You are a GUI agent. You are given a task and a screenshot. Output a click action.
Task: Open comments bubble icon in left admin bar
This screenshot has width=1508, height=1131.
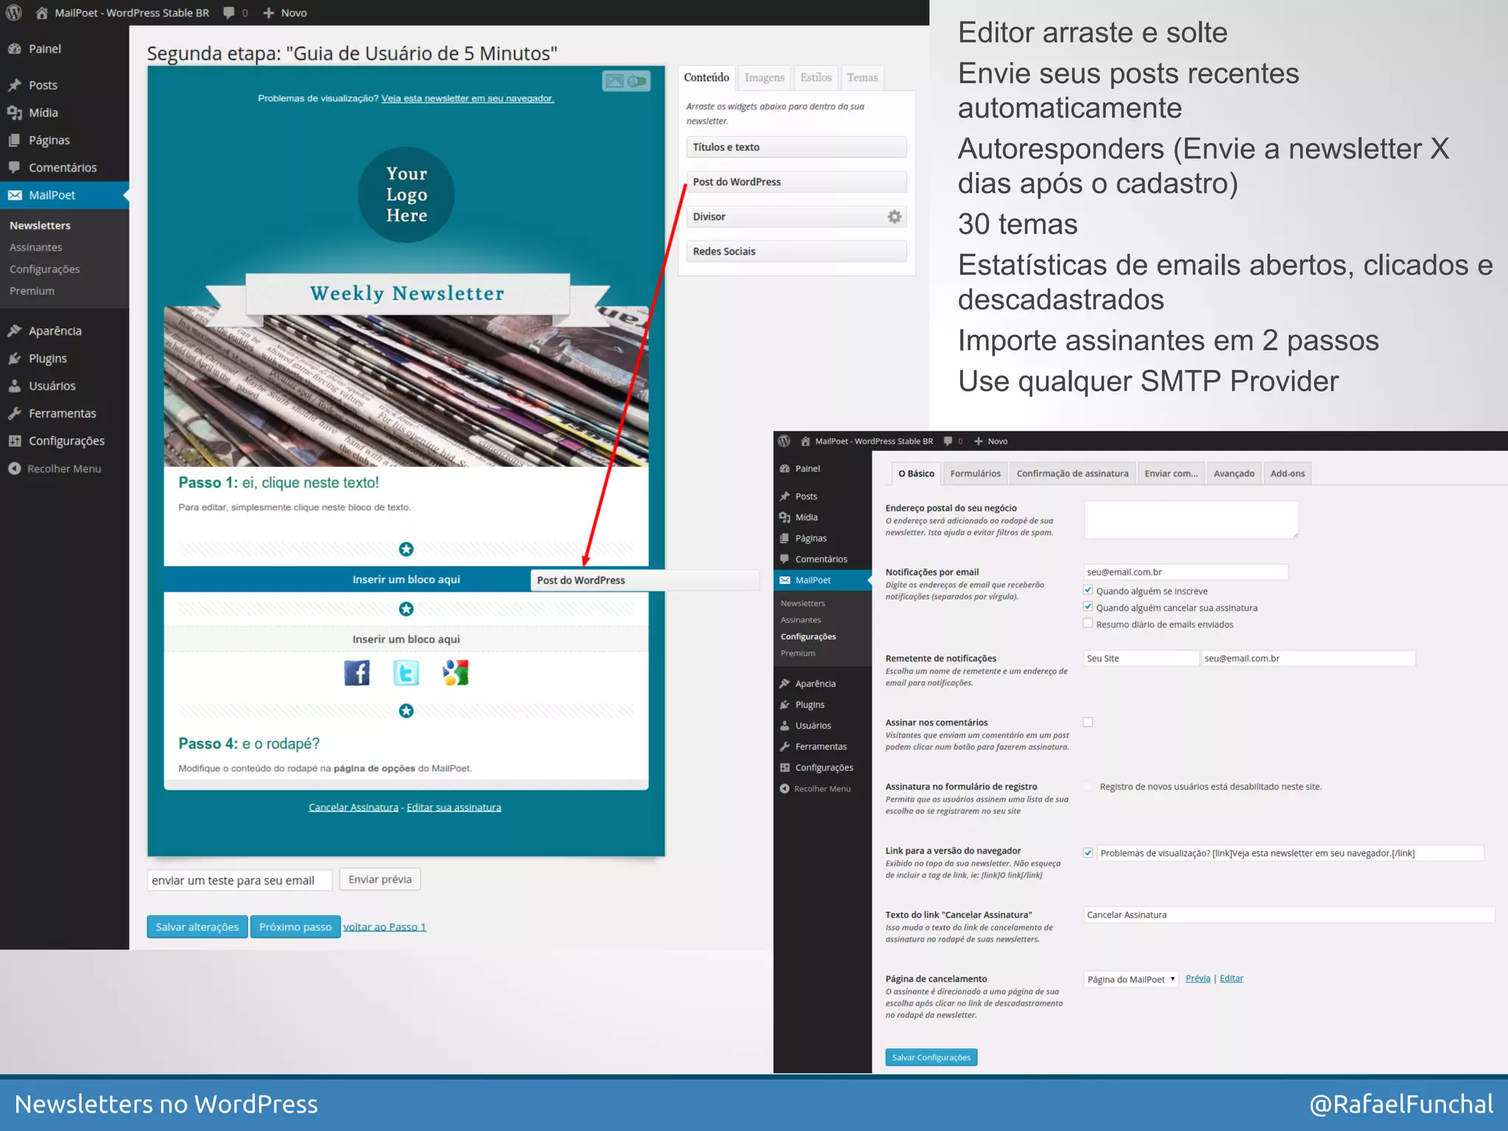point(229,13)
